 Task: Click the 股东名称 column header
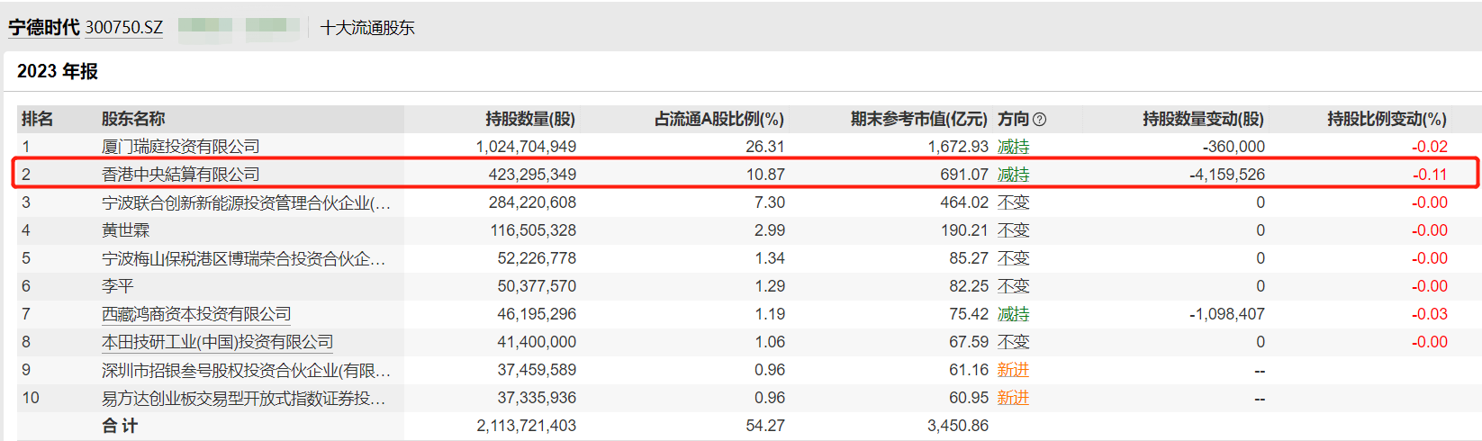[x=133, y=119]
